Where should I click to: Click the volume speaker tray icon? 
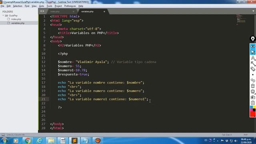point(236,140)
